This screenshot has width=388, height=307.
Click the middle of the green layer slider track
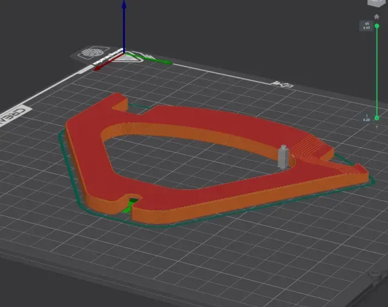click(x=377, y=72)
